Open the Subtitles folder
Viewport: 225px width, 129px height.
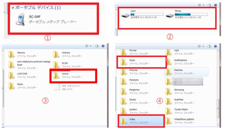coord(180,101)
